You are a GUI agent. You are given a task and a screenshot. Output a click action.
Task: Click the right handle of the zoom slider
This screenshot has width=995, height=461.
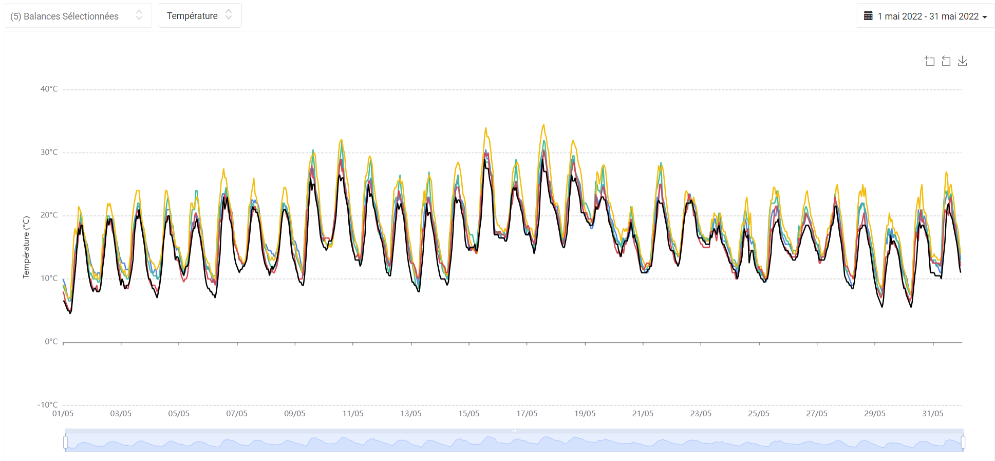(x=963, y=442)
